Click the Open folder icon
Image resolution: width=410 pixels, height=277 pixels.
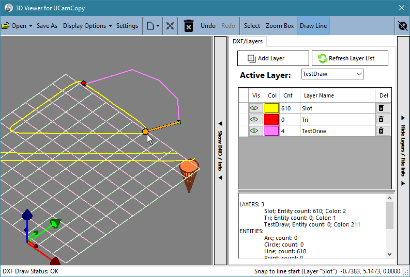[x=6, y=26]
